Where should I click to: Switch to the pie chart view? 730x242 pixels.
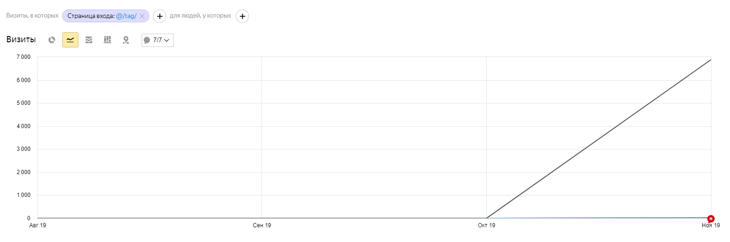coord(52,40)
